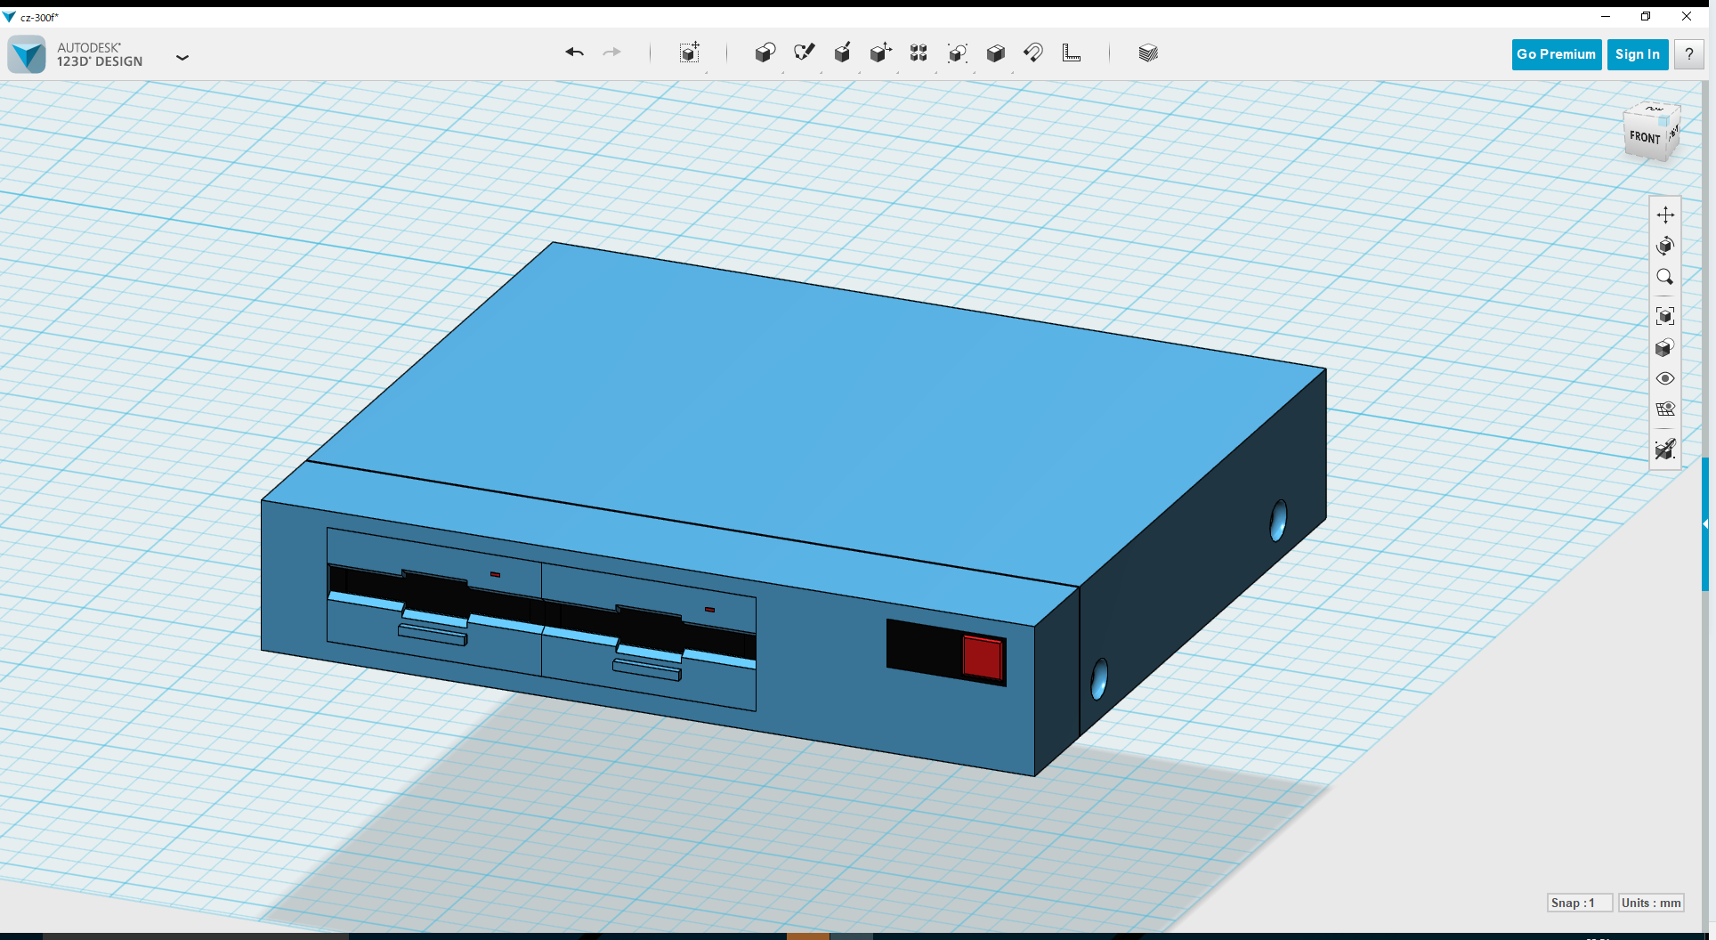The height and width of the screenshot is (940, 1716).
Task: Open the Units : mm selector
Action: pos(1651,903)
